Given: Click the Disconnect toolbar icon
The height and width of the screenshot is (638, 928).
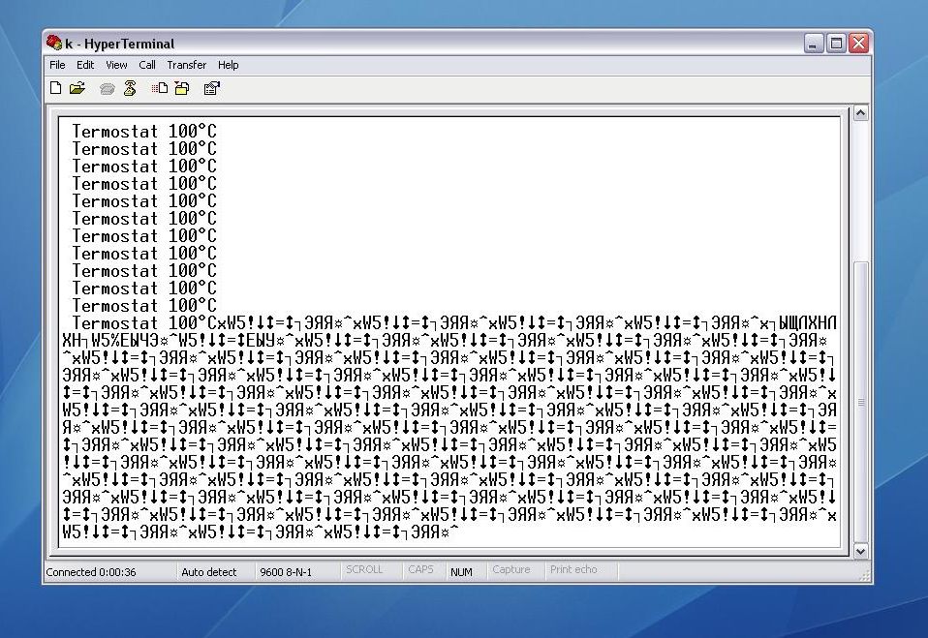Looking at the screenshot, I should point(130,88).
